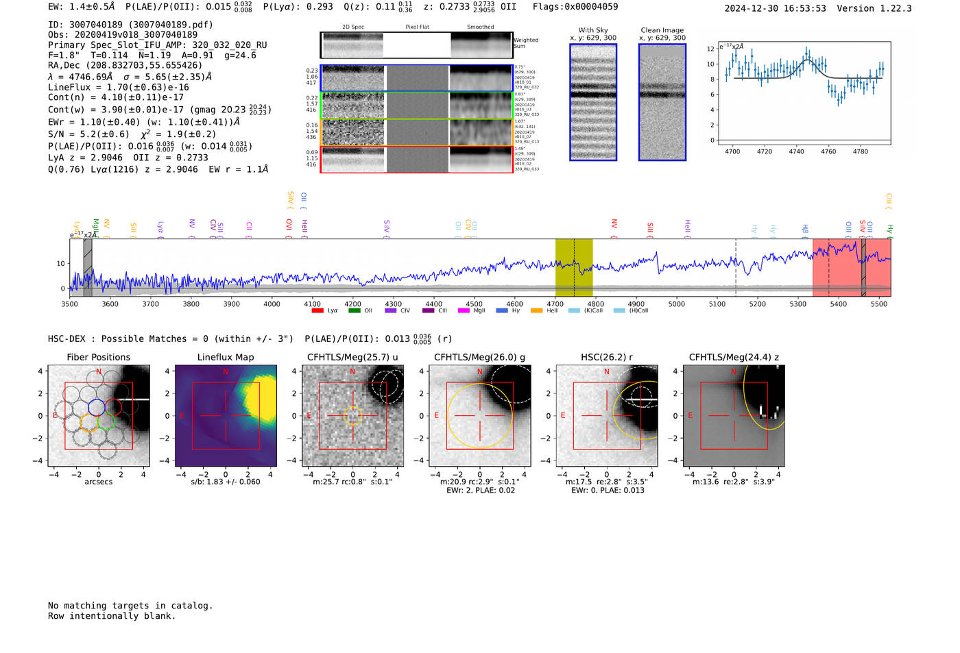Open the CFHTLS/Meg(25.7) u image
This screenshot has height=653, width=960.
coord(352,416)
